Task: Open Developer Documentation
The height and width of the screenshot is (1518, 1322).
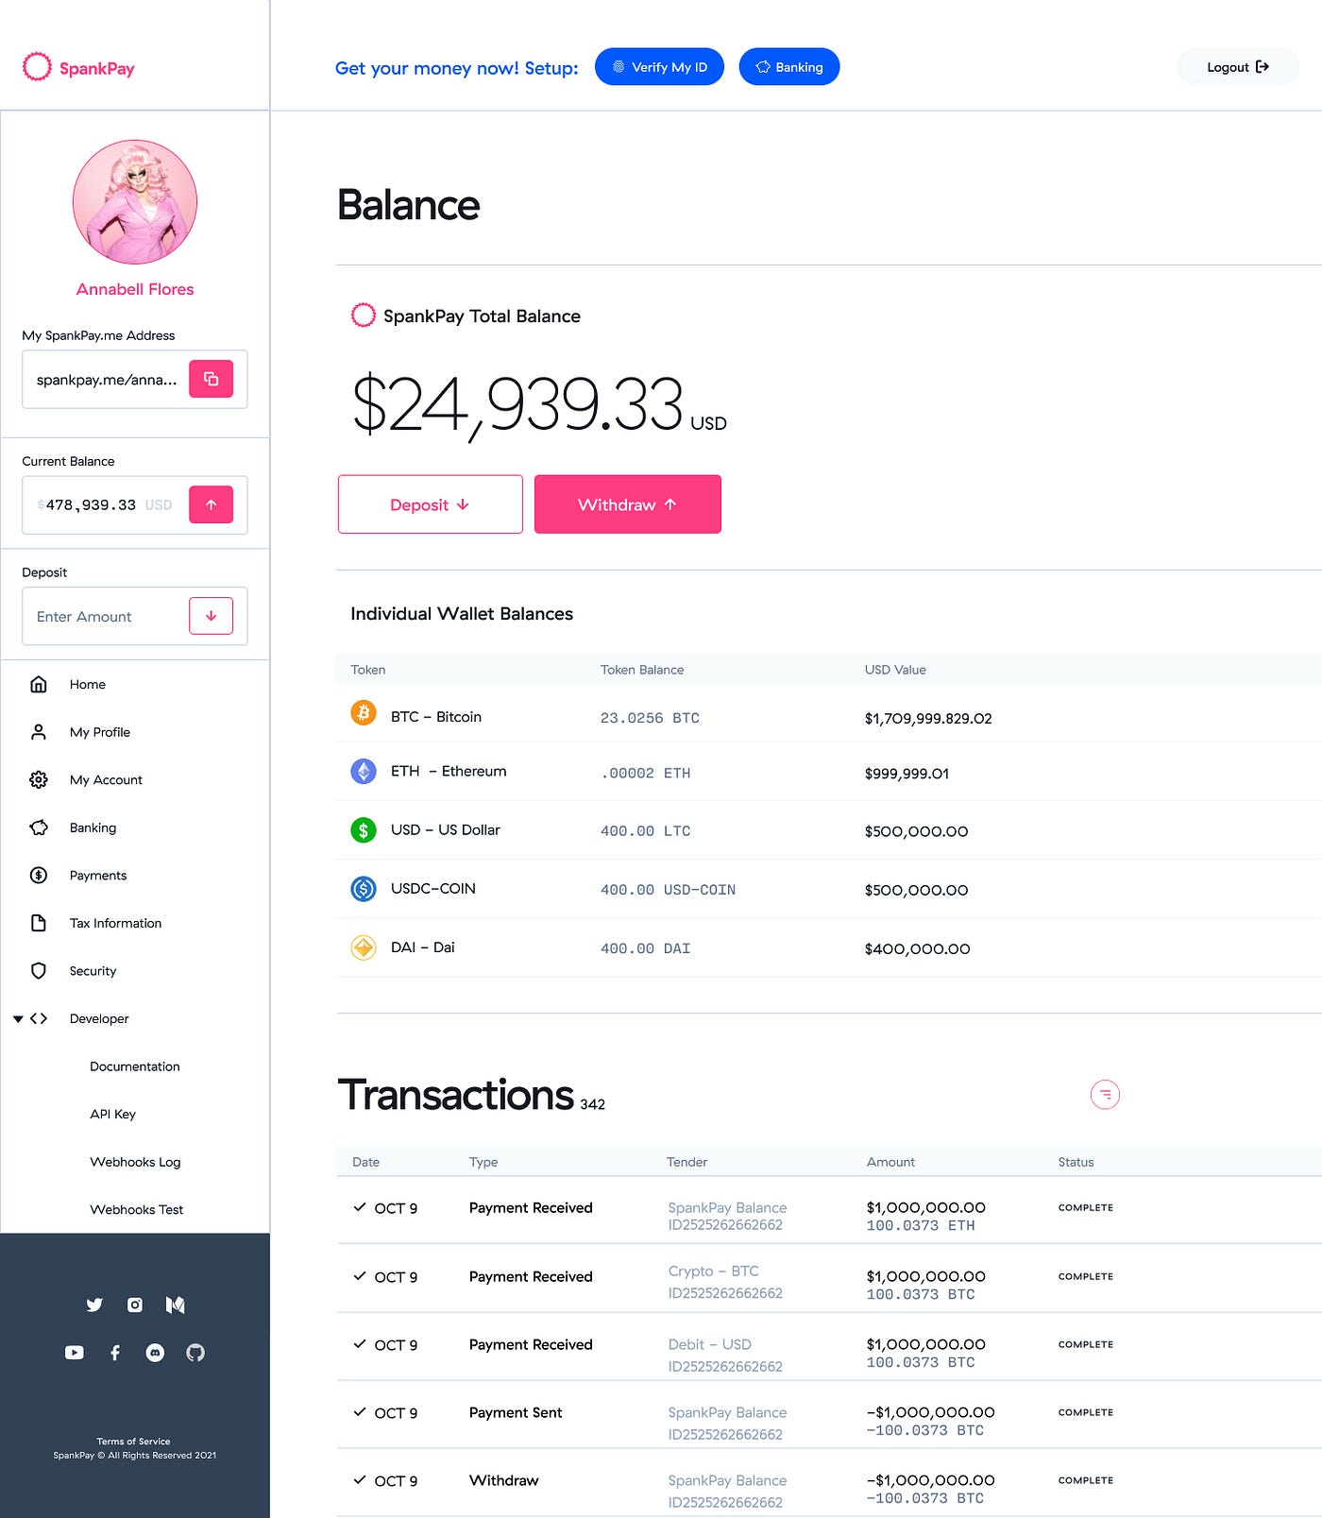Action: [x=135, y=1066]
